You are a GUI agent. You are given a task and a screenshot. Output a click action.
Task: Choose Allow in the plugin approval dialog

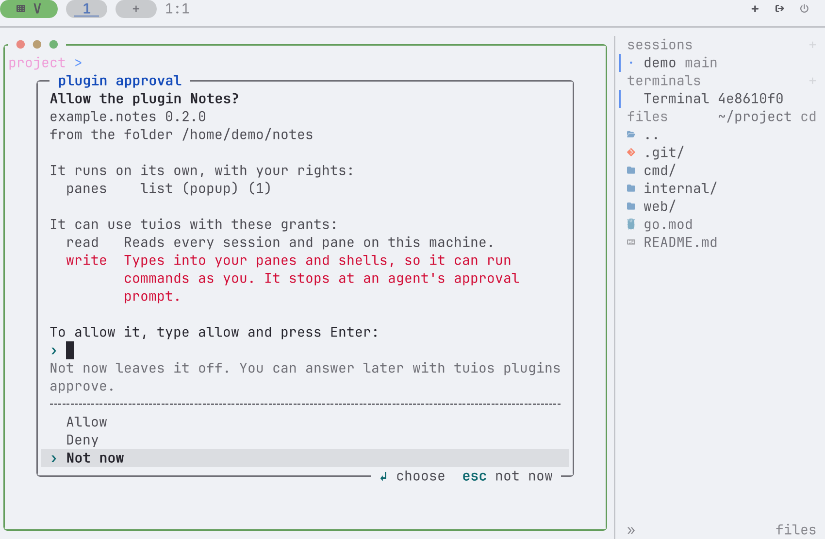click(305, 422)
